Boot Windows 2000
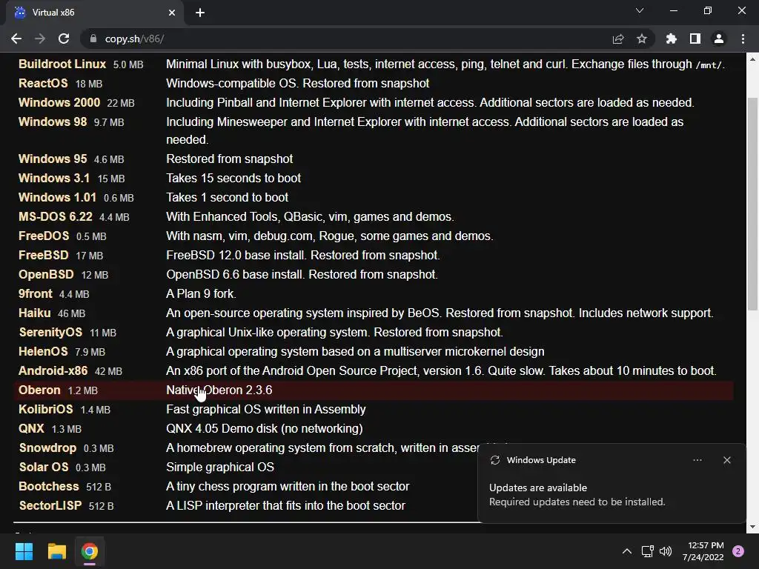This screenshot has height=569, width=759. pos(59,102)
